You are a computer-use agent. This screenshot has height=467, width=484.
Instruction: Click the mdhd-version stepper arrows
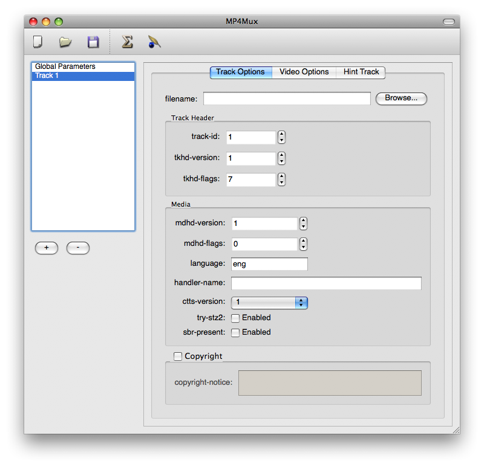pyautogui.click(x=304, y=224)
